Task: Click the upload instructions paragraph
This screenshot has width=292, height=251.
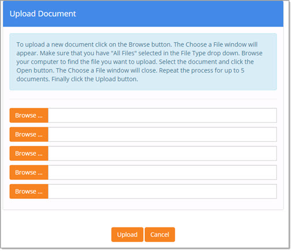Action: [140, 62]
